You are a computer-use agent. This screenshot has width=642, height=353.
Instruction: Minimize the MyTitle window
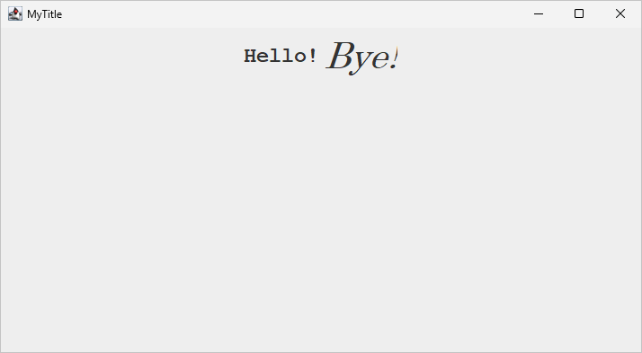click(x=539, y=13)
